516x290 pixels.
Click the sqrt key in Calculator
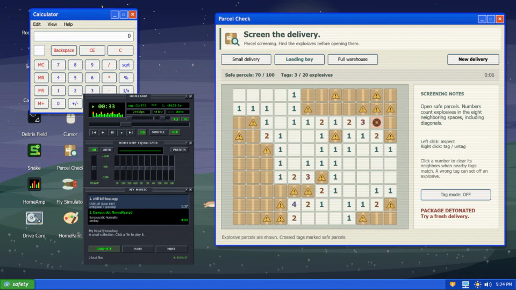click(x=126, y=65)
